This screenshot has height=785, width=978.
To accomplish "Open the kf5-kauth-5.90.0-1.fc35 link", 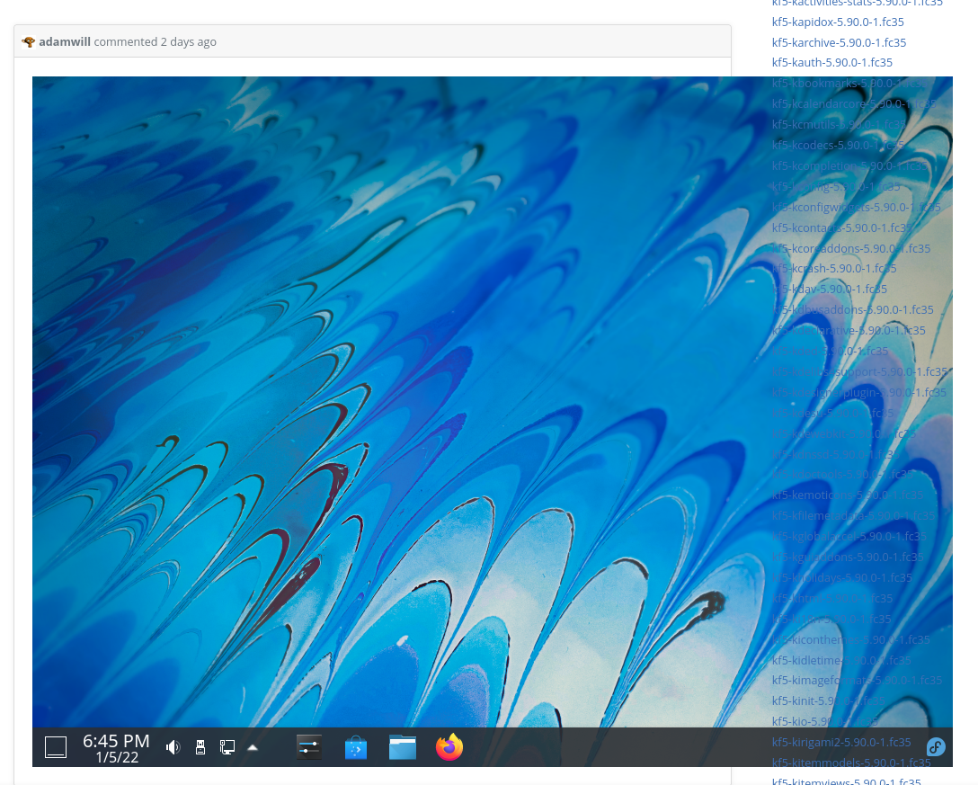I will pyautogui.click(x=831, y=62).
